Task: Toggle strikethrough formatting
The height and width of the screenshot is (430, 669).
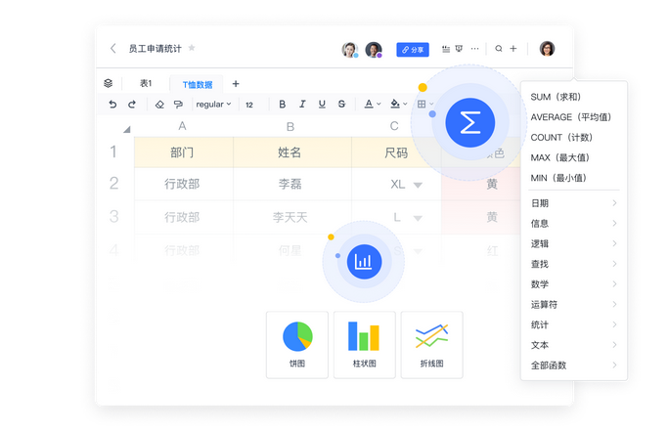Action: click(x=341, y=104)
